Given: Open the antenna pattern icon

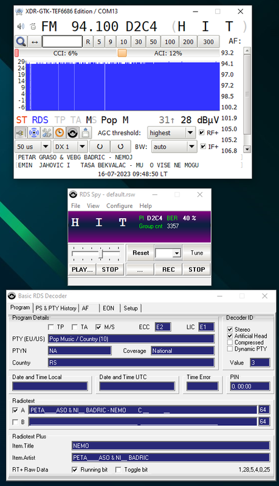Looking at the screenshot, I should (x=34, y=133).
